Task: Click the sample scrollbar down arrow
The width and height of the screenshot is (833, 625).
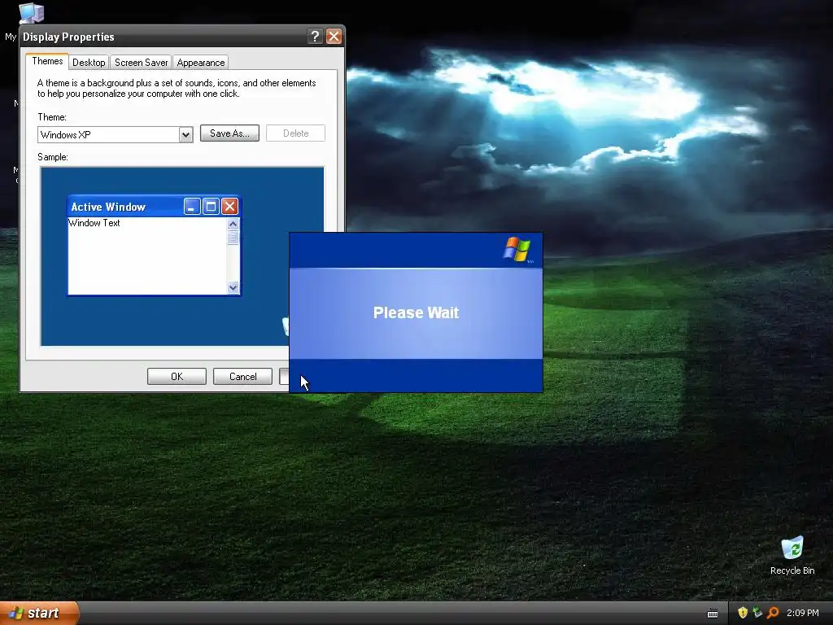Action: point(233,287)
